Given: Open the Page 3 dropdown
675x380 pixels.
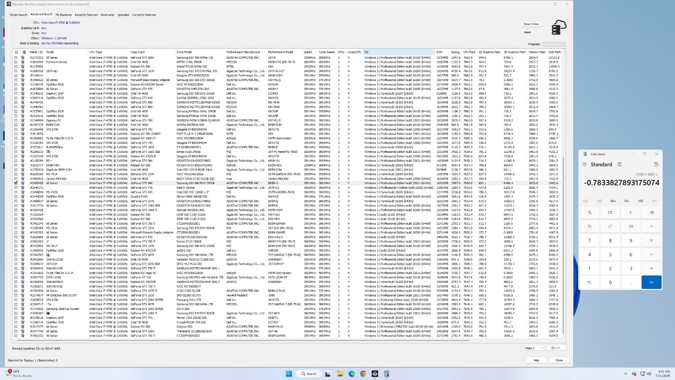Looking at the screenshot, I should pos(534,348).
